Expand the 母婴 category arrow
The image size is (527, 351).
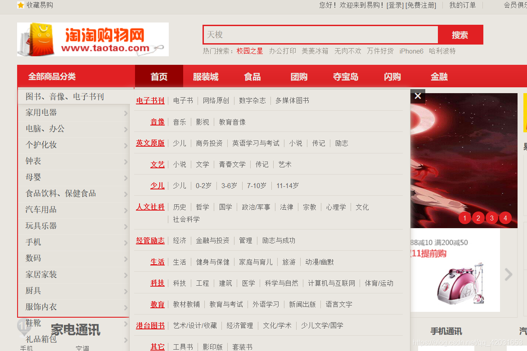point(126,178)
